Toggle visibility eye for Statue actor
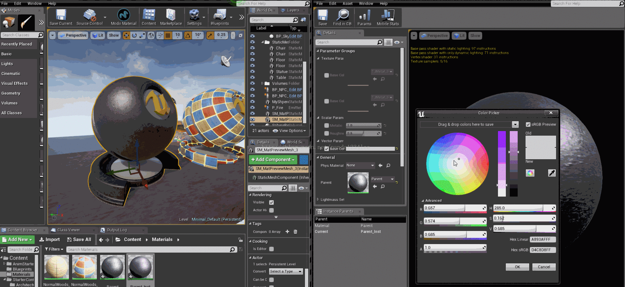This screenshot has height=287, width=625. click(x=252, y=71)
